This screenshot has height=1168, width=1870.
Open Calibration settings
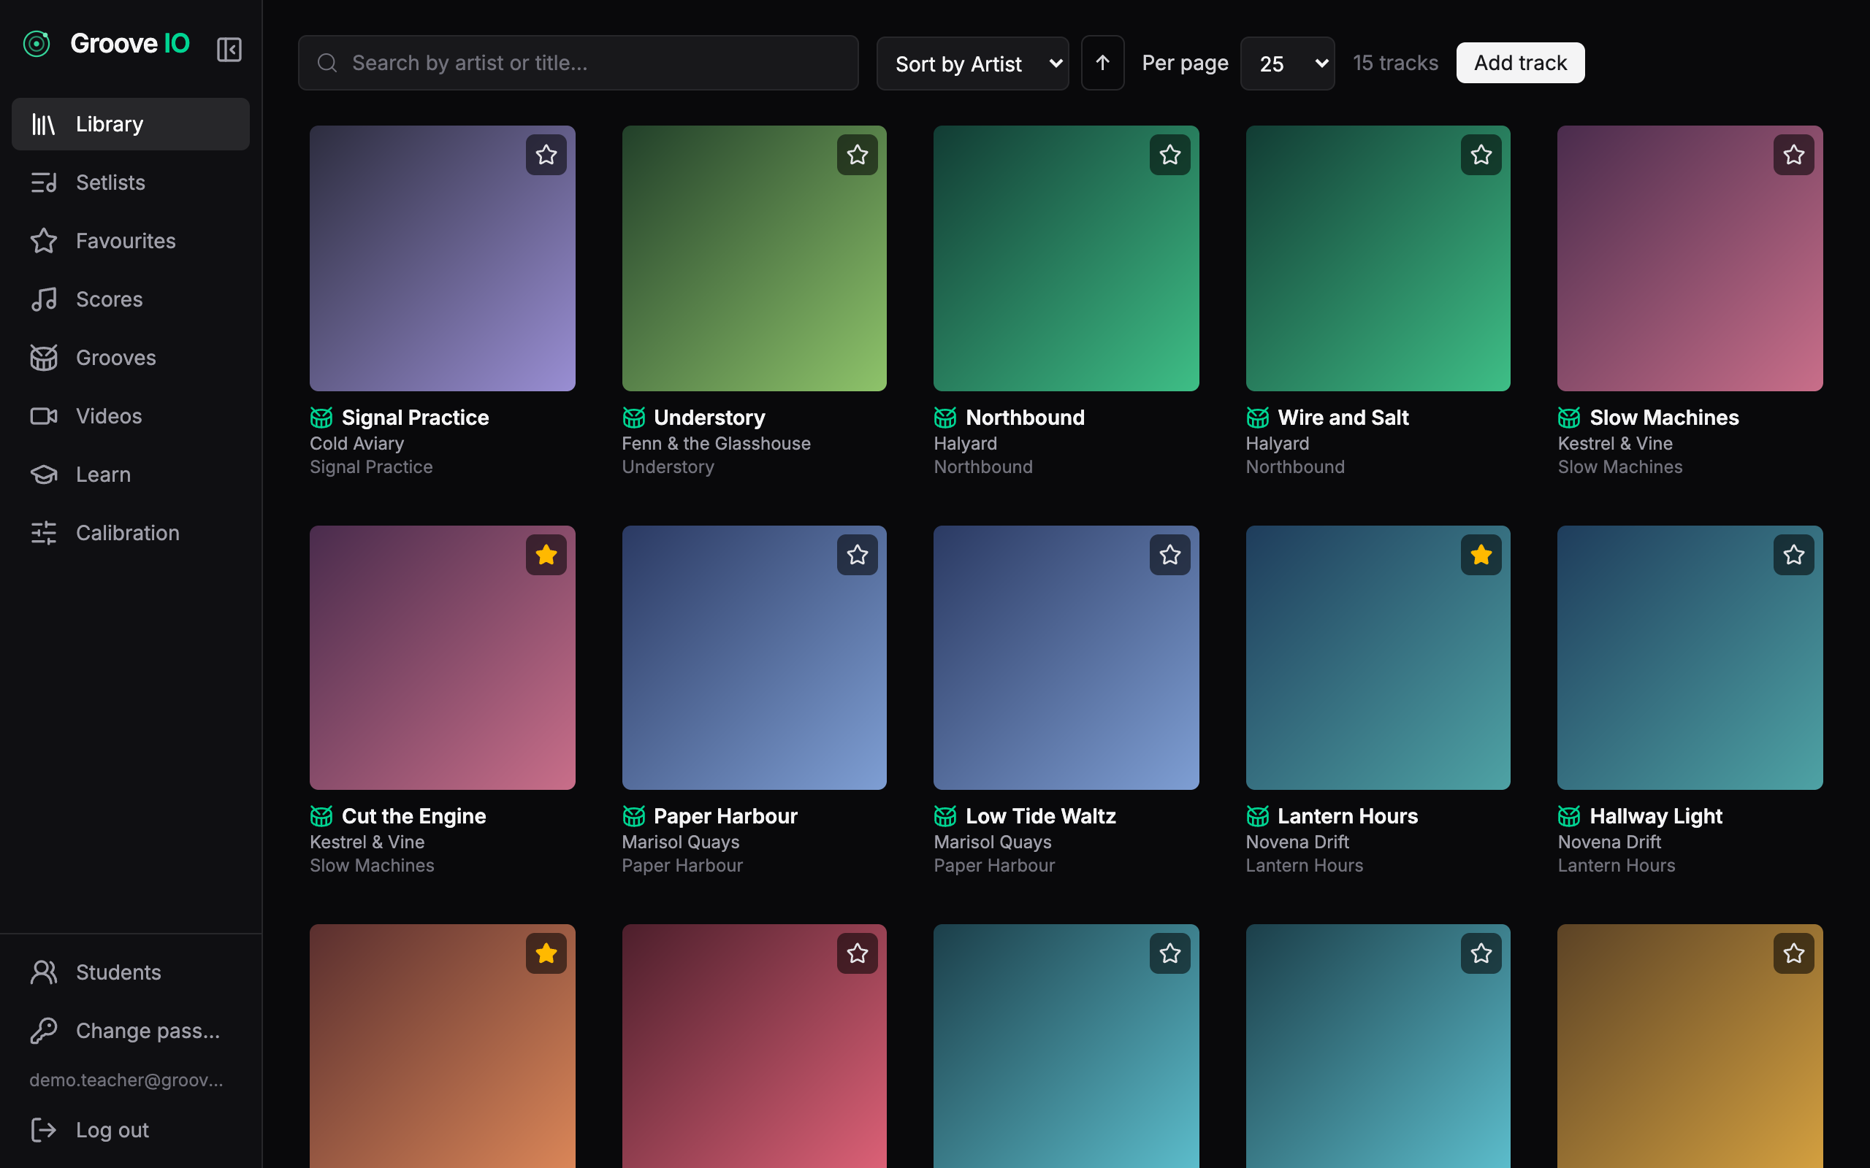point(131,533)
